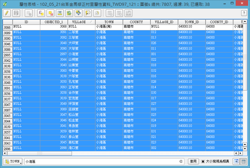This screenshot has height=168, width=250.
Task: Zoom map to selected rows icon
Action: 88,13
